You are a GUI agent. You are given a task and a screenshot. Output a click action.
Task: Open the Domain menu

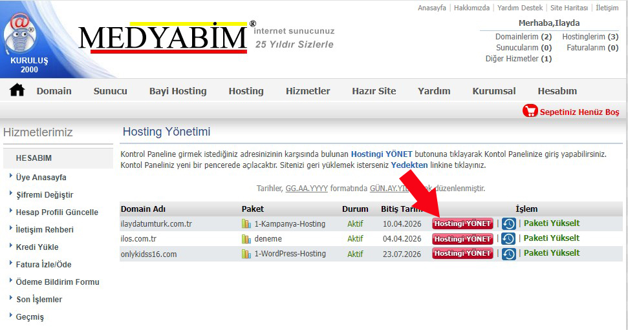click(54, 91)
